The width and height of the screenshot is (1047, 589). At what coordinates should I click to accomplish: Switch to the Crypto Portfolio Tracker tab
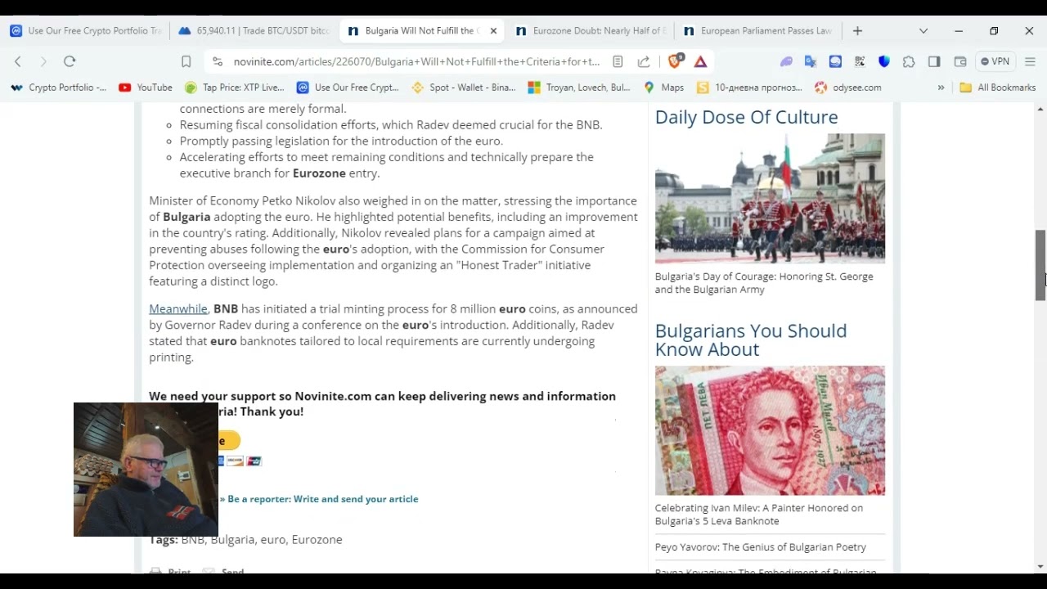tap(86, 31)
